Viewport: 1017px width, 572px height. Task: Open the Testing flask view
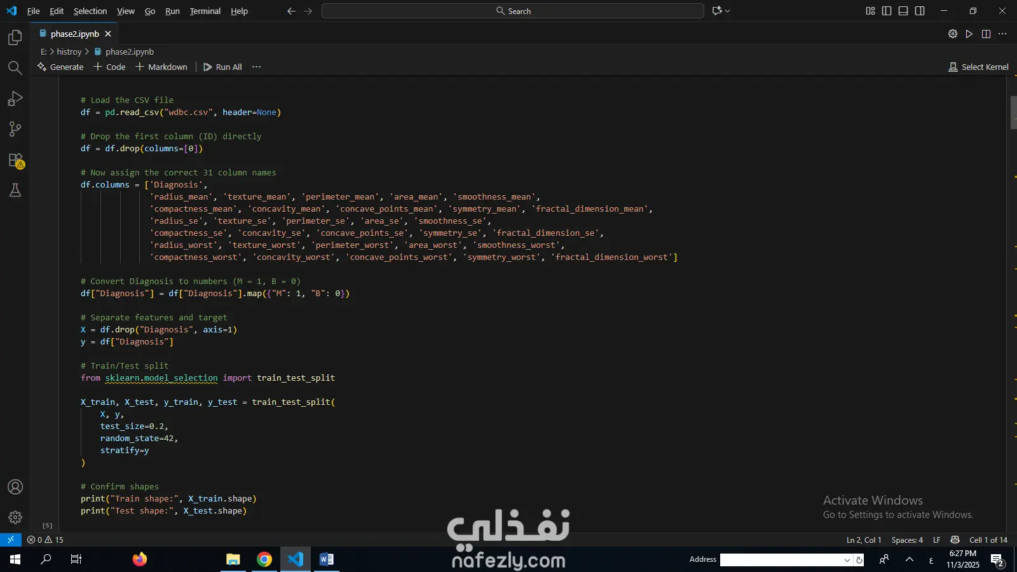point(15,190)
